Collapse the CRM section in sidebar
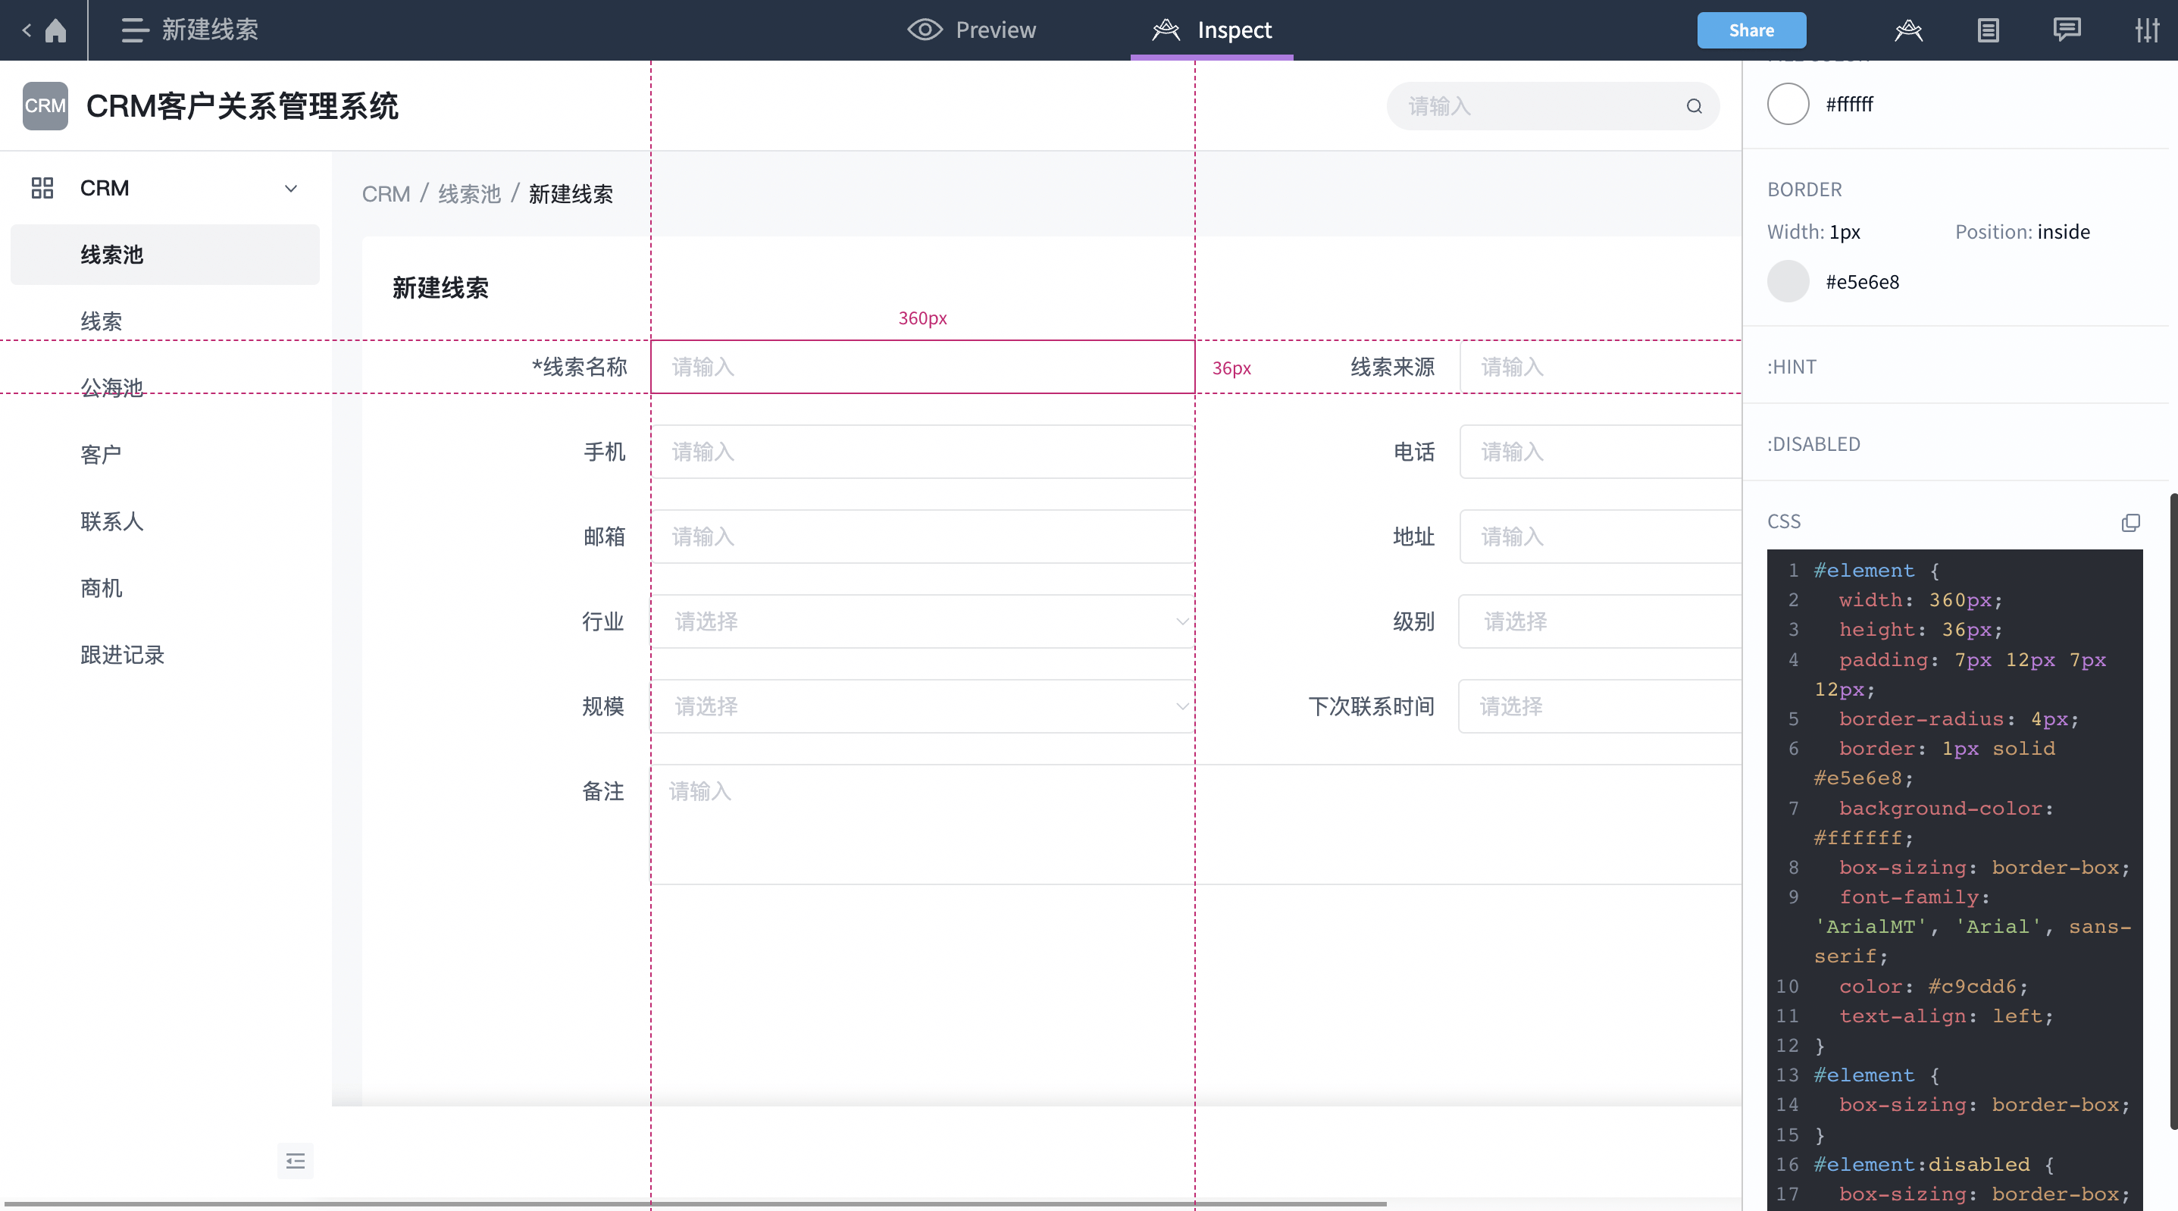 [291, 188]
